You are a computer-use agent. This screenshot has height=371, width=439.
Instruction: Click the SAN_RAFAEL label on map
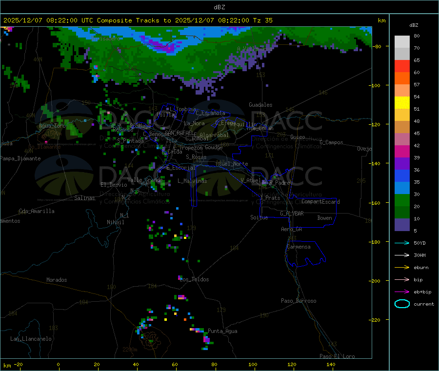point(179,133)
